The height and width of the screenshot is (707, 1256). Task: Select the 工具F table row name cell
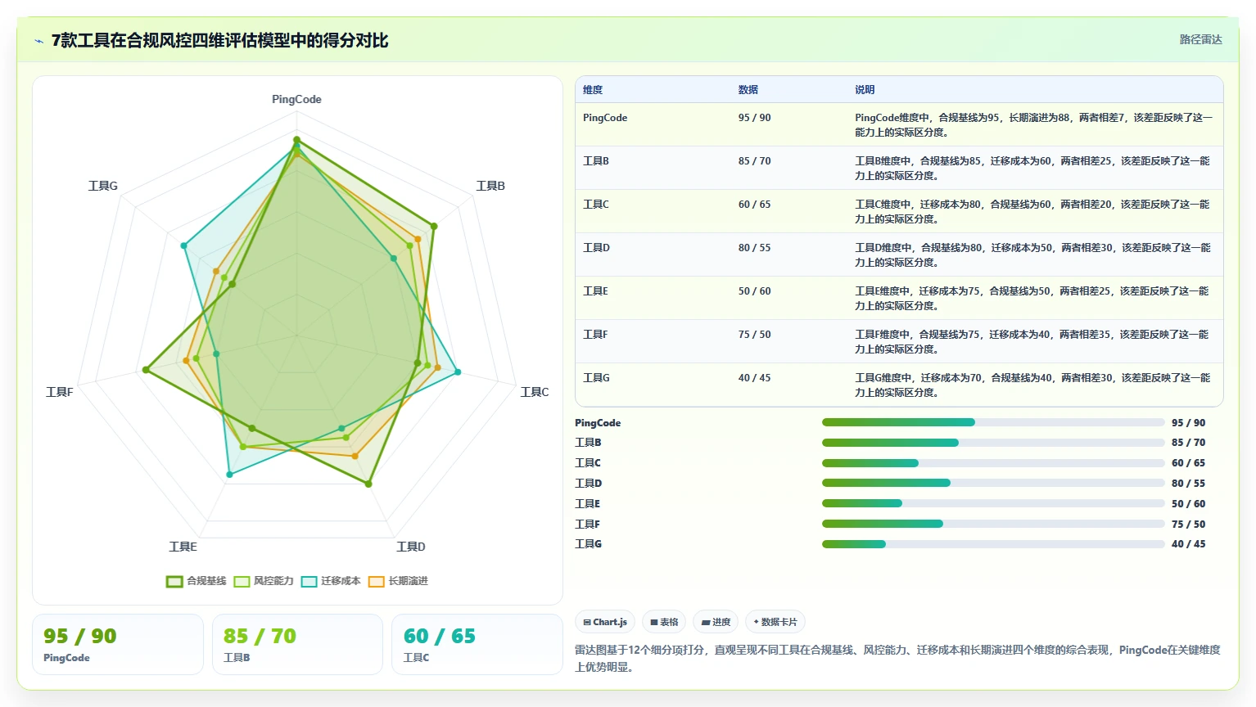point(595,335)
